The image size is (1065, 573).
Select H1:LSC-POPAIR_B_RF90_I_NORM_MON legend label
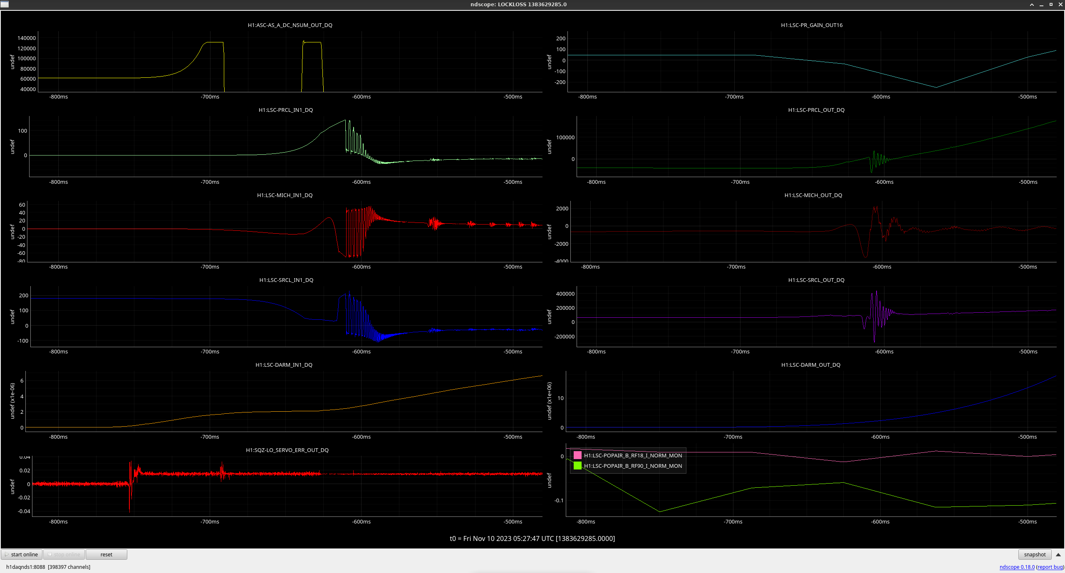pyautogui.click(x=633, y=466)
